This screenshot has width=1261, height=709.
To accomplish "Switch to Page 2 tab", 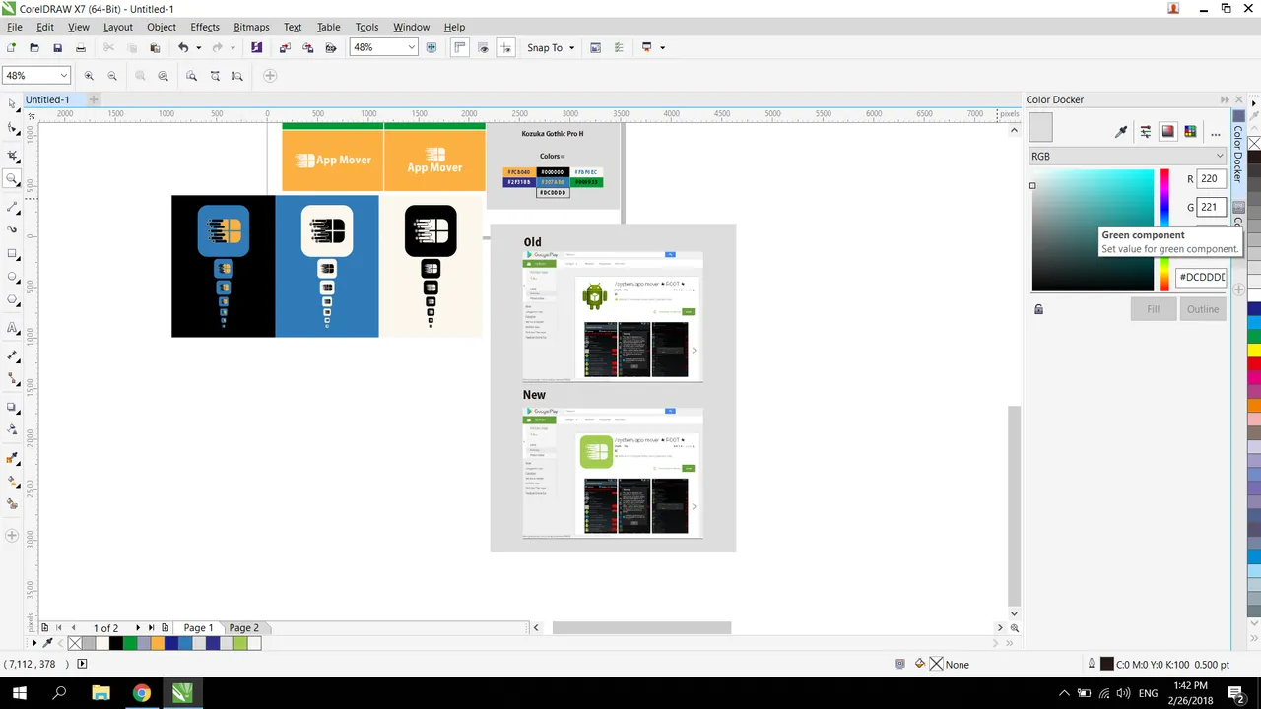I will click(x=243, y=627).
